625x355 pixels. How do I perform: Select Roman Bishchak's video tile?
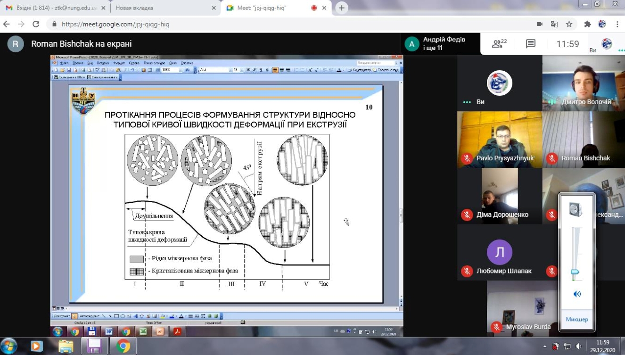point(584,140)
